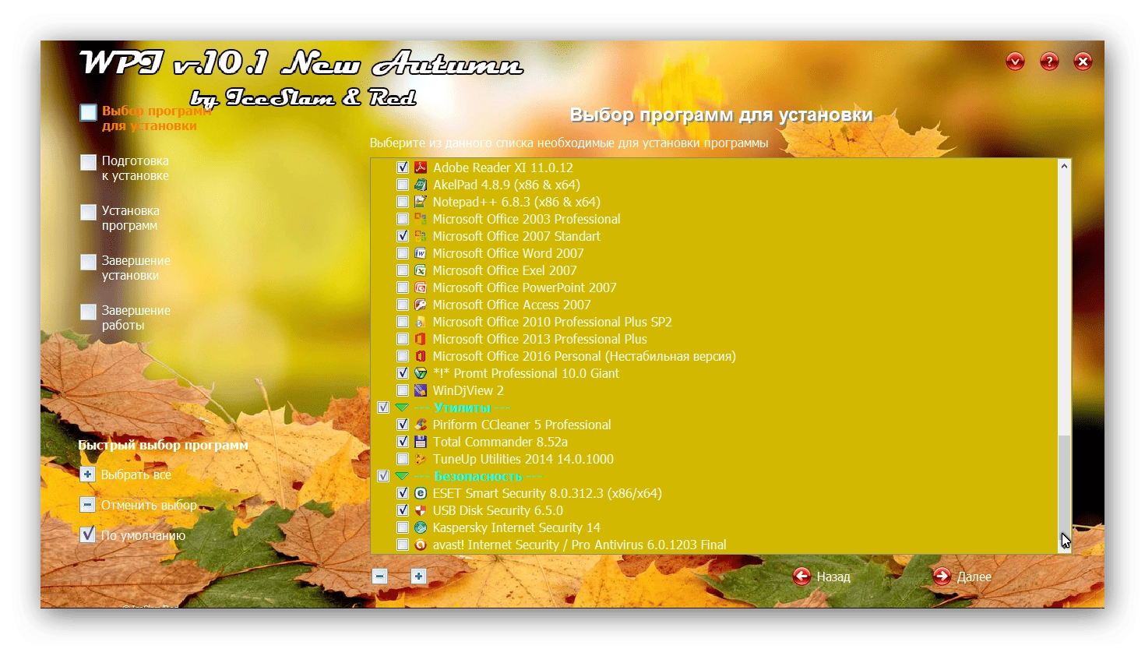Image resolution: width=1145 pixels, height=649 pixels.
Task: Click the Total Commander floppy icon
Action: 421,442
